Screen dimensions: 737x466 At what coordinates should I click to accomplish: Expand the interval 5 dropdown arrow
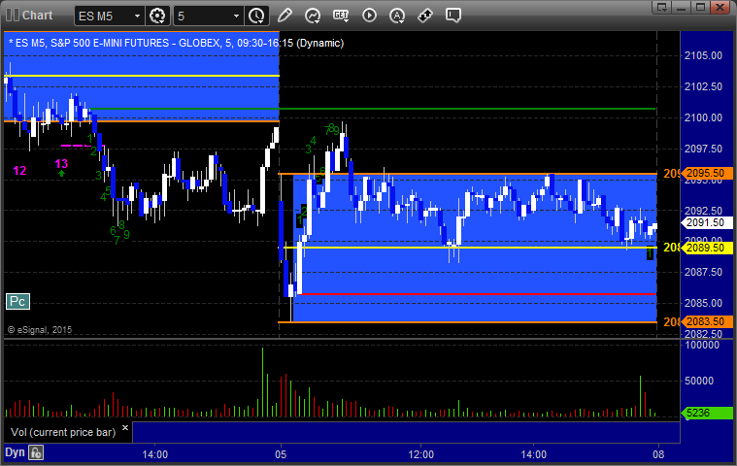(236, 16)
